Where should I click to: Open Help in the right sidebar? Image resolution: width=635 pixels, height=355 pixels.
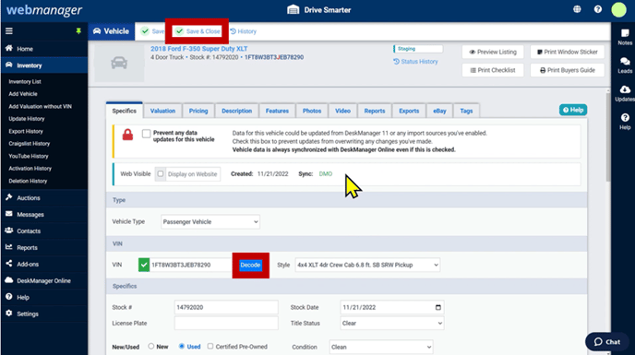coord(625,122)
